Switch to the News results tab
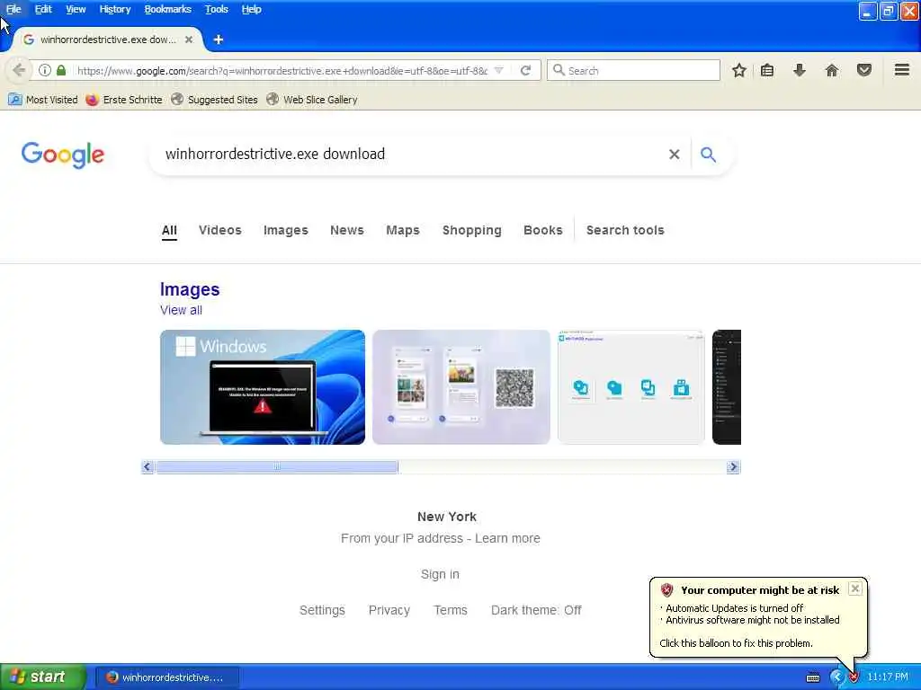The image size is (921, 690). tap(347, 230)
